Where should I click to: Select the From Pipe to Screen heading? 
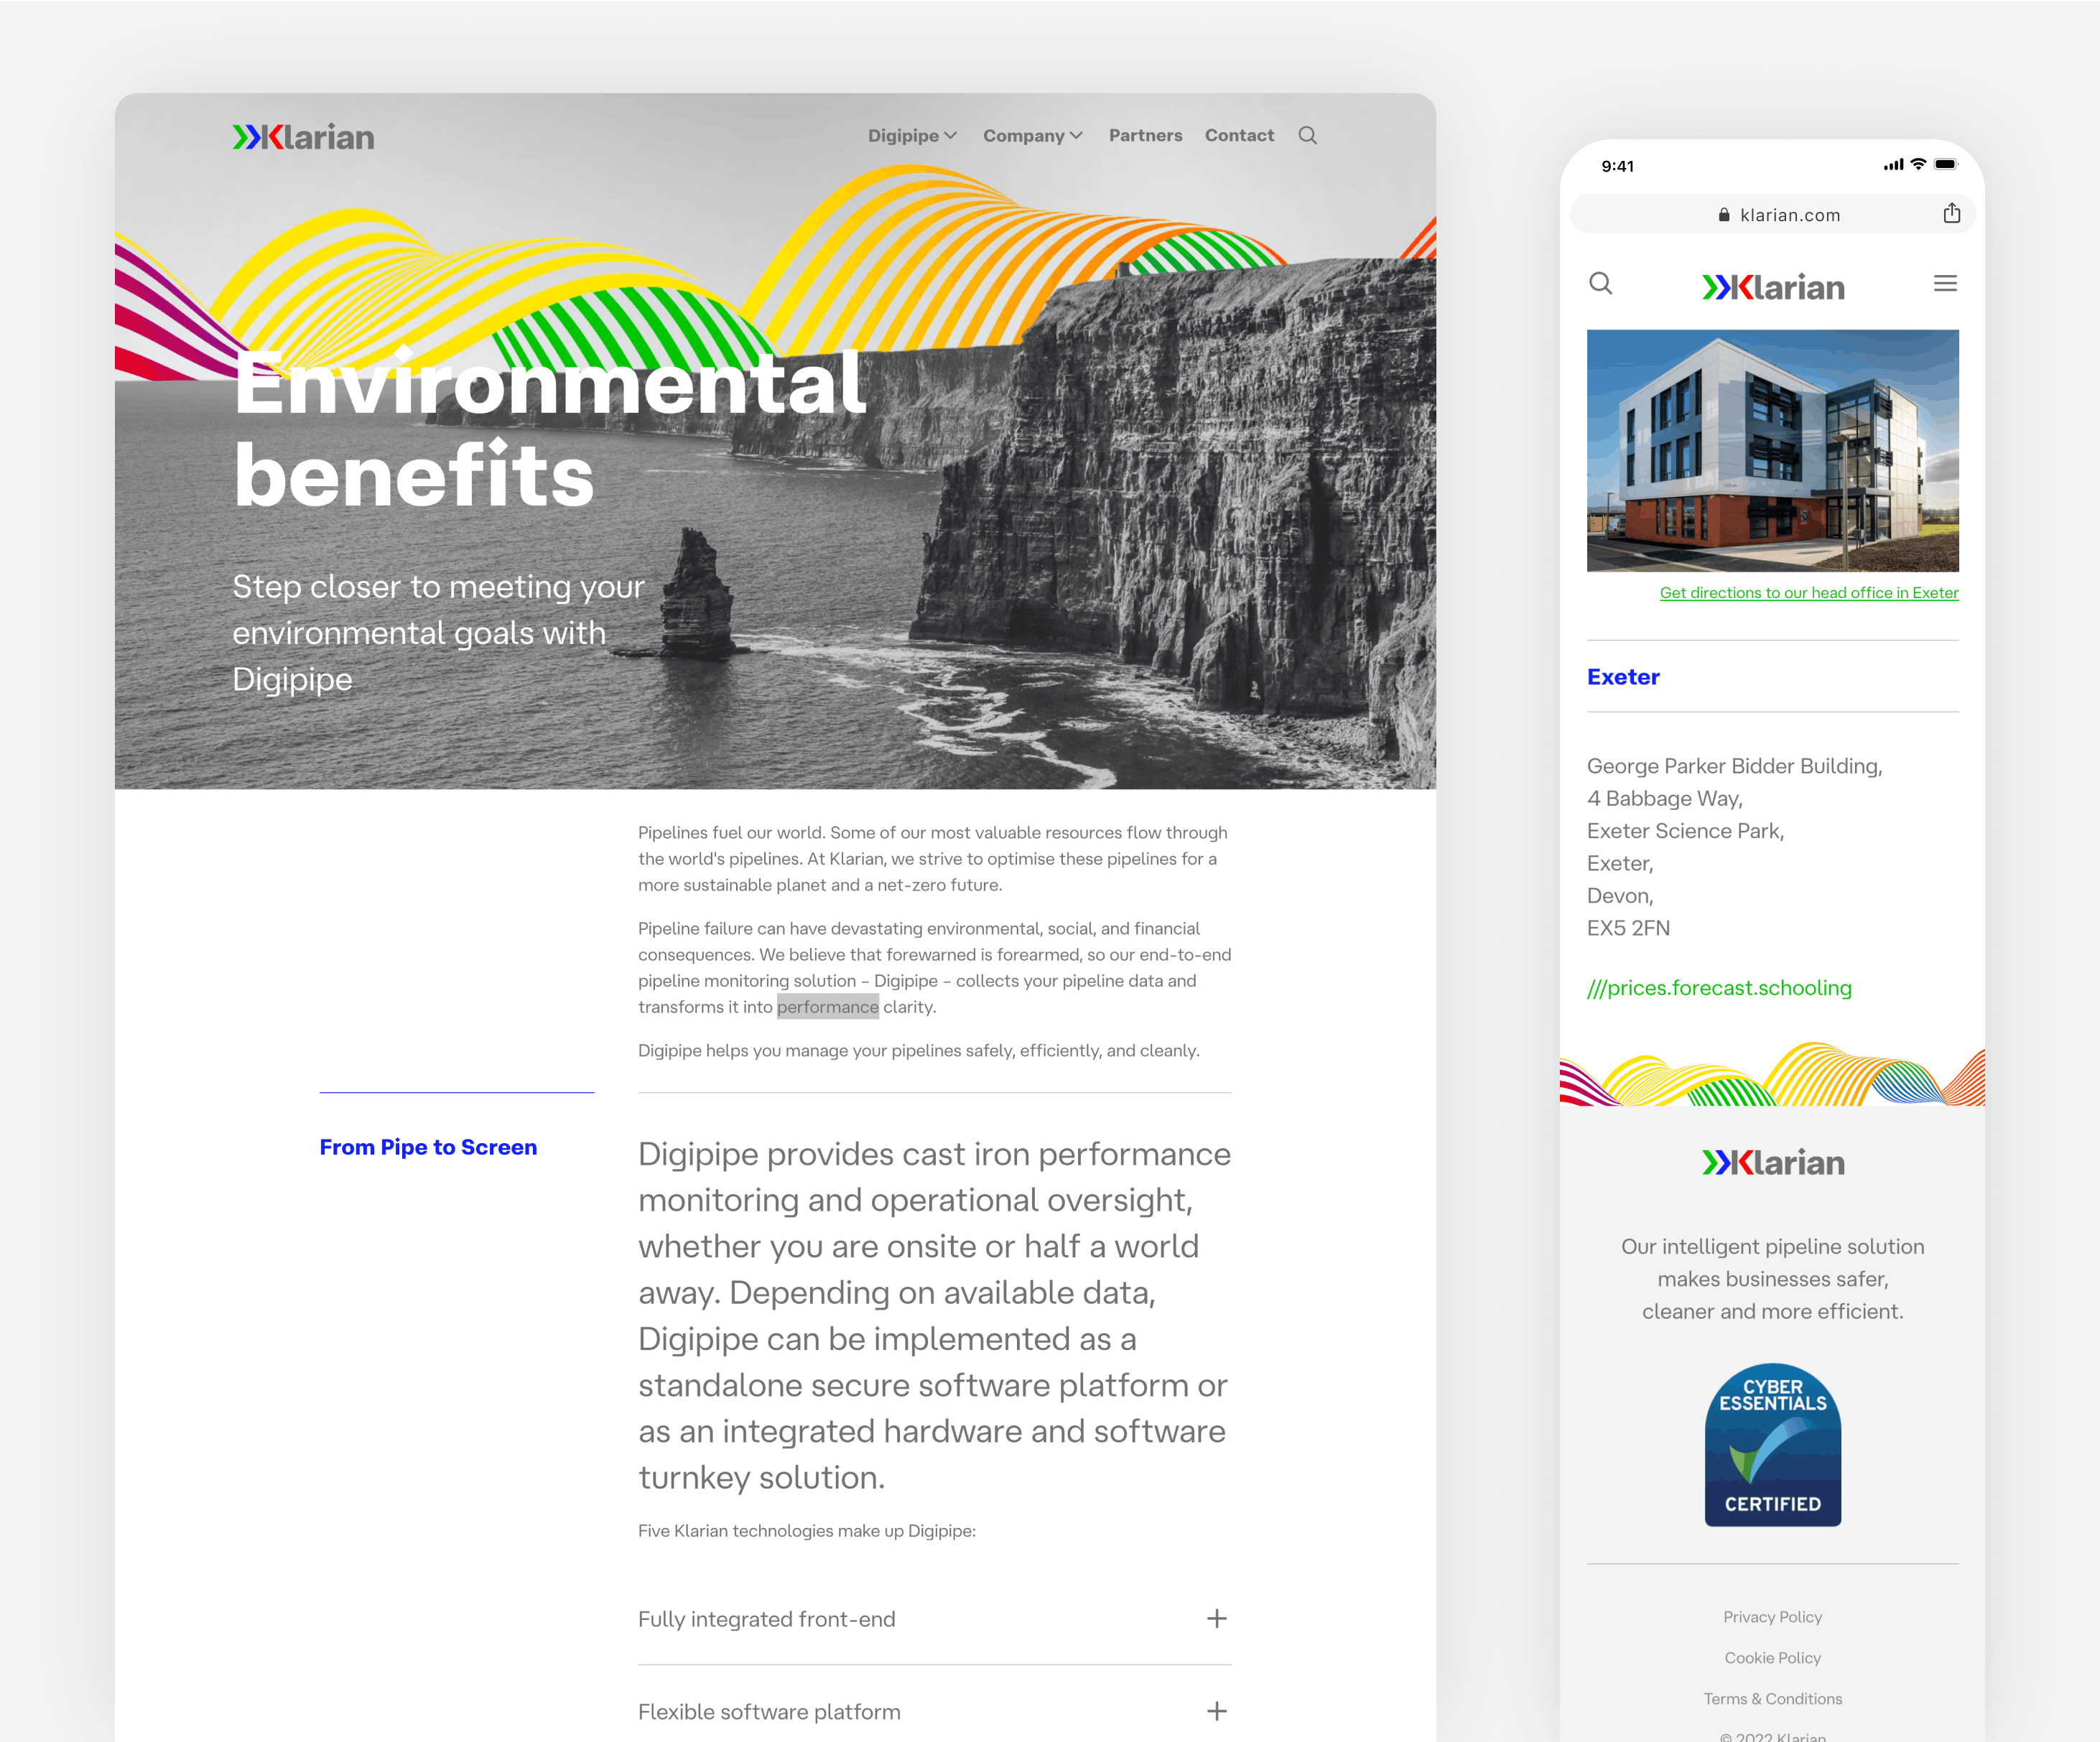click(428, 1147)
